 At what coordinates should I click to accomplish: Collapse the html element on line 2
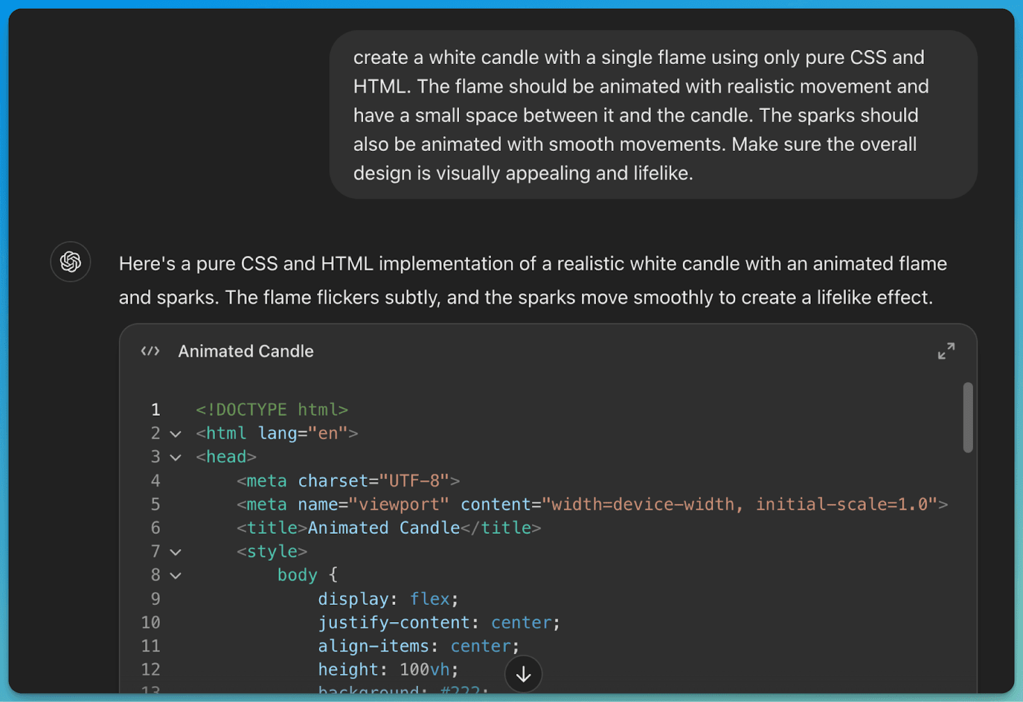(x=175, y=433)
